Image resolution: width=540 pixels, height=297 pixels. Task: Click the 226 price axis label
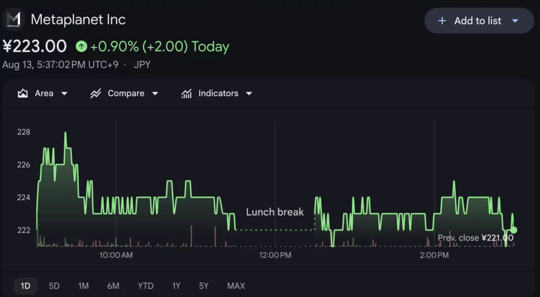pos(24,165)
